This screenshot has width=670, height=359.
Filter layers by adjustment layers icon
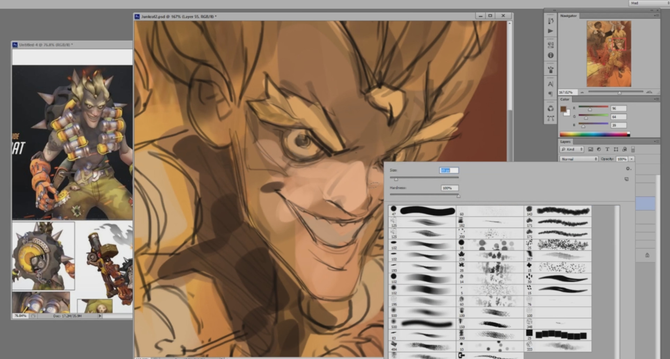(599, 149)
